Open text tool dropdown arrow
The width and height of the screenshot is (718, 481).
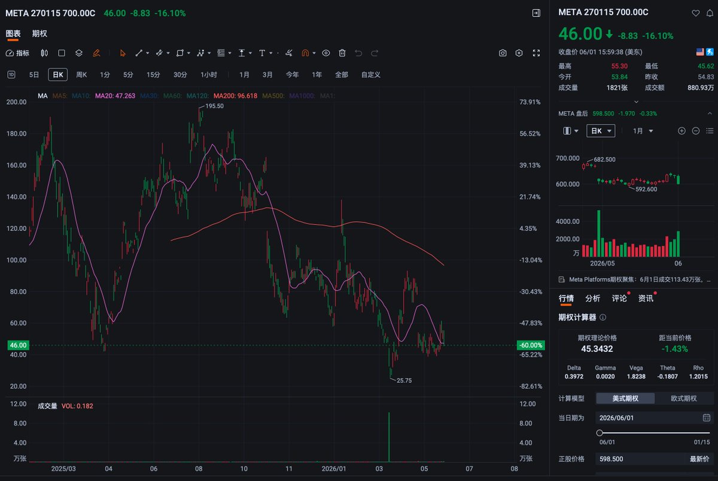(x=270, y=53)
